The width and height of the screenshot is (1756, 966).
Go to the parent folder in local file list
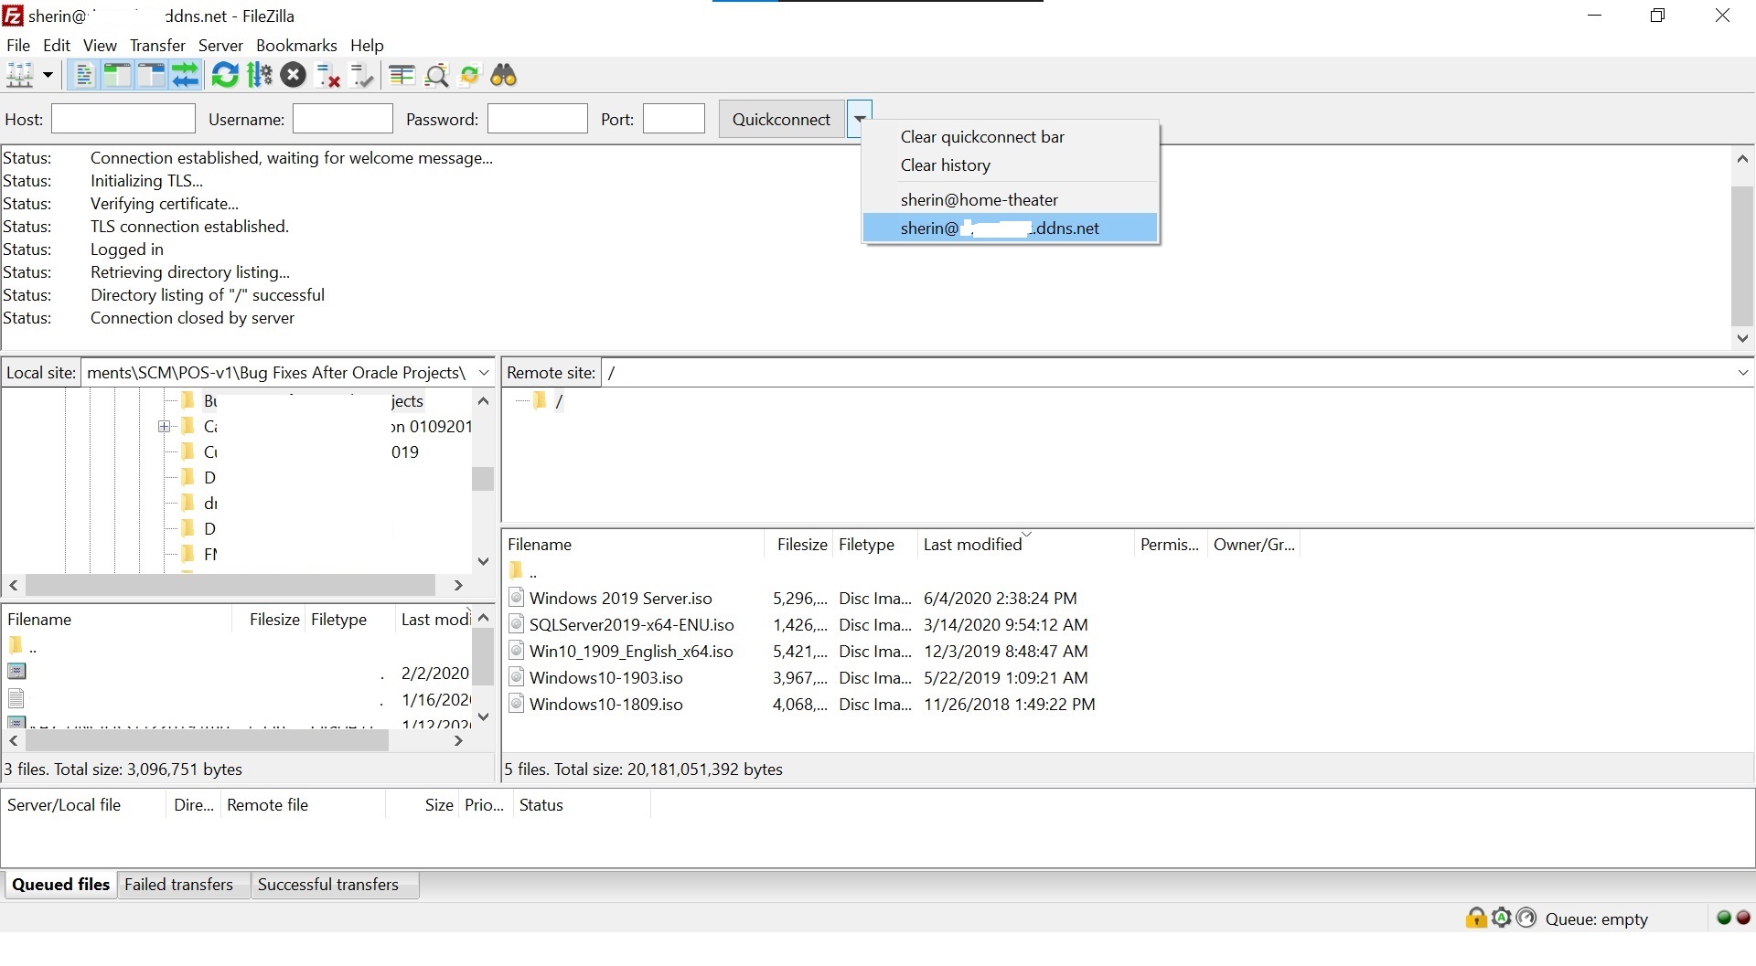23,646
